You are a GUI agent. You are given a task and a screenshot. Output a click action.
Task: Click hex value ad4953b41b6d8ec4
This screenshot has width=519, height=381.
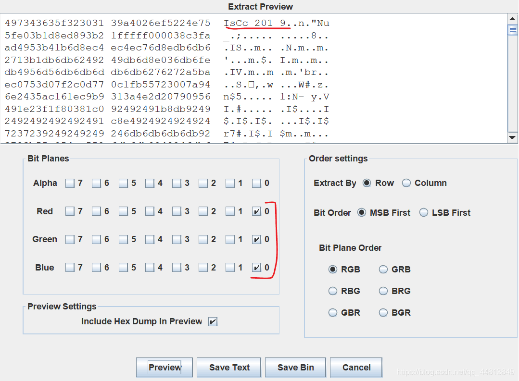pyautogui.click(x=54, y=48)
